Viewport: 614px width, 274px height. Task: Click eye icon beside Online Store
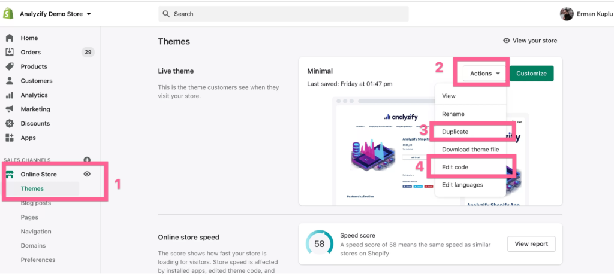tap(87, 174)
